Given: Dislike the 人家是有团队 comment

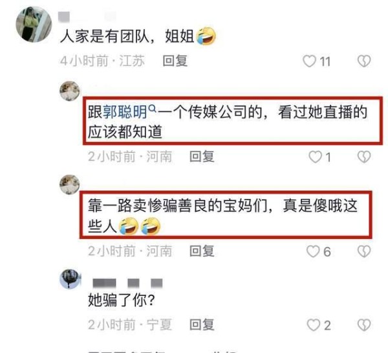Looking at the screenshot, I should (364, 61).
